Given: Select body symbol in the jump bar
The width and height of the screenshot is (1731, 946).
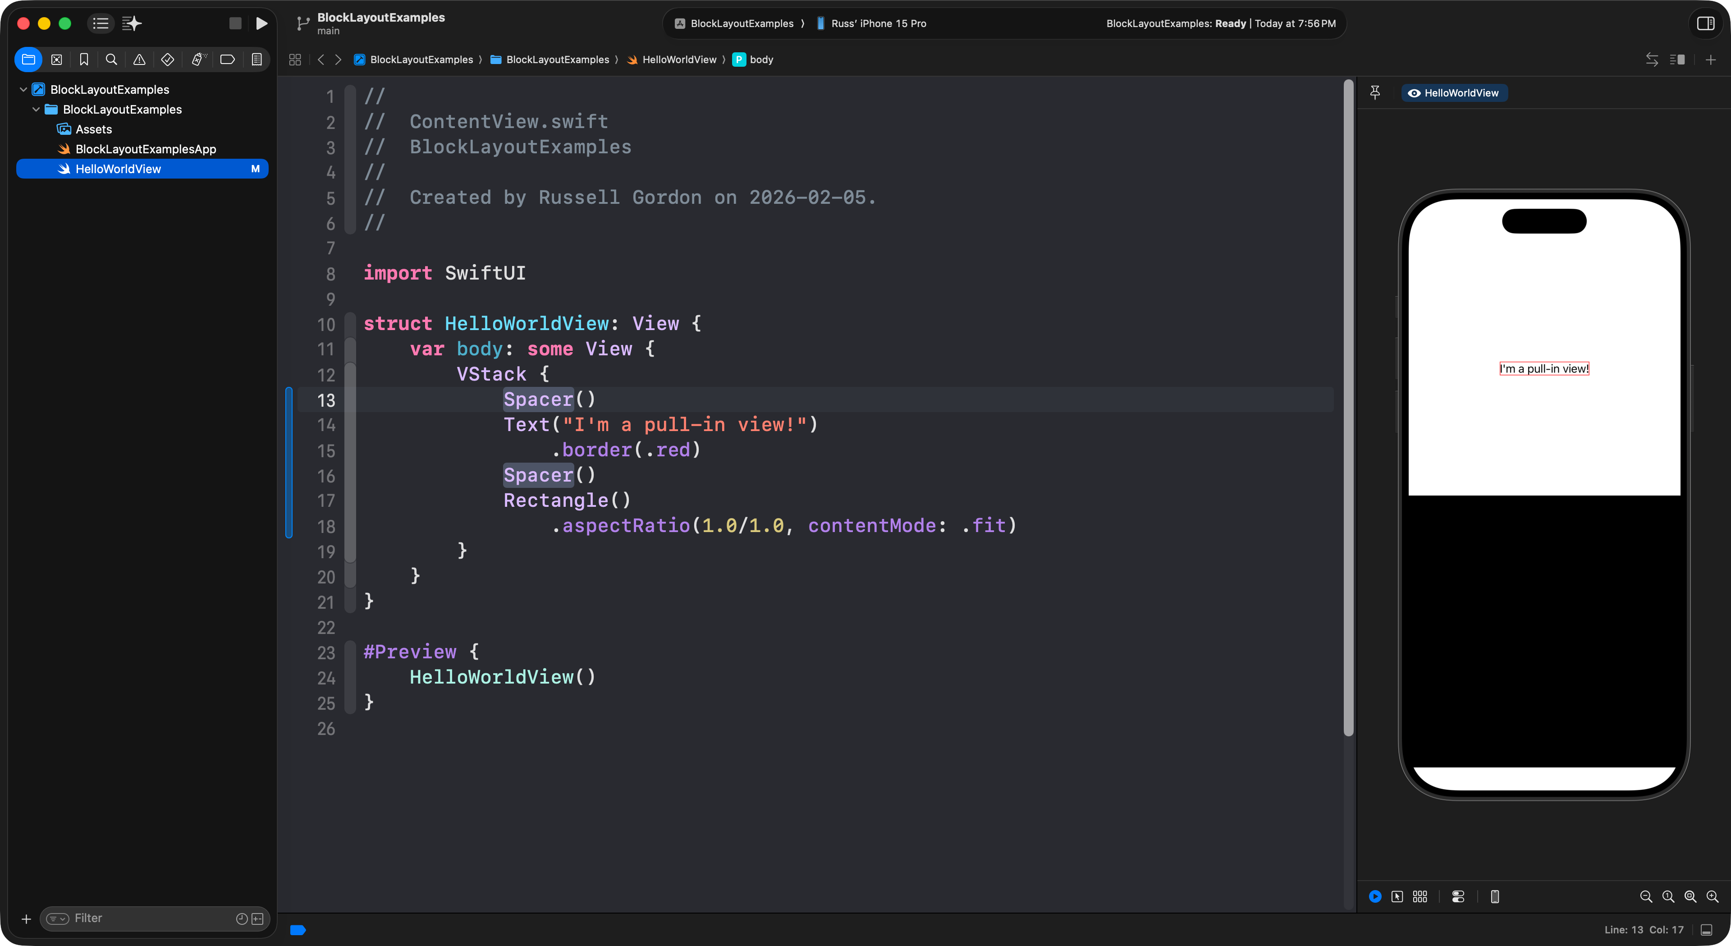Looking at the screenshot, I should point(760,60).
